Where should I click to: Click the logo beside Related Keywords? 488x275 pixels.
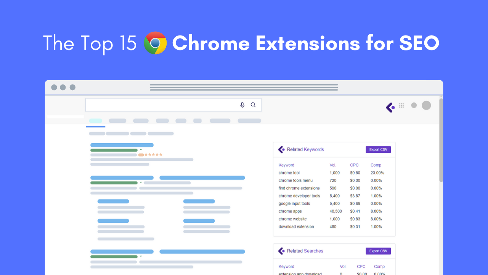click(281, 149)
